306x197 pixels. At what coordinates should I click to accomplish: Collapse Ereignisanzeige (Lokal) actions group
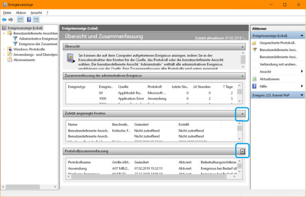[x=302, y=36]
